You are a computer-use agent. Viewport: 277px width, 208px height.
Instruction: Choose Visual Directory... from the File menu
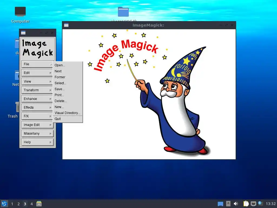(x=68, y=113)
